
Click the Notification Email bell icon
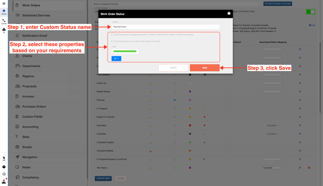(17, 36)
